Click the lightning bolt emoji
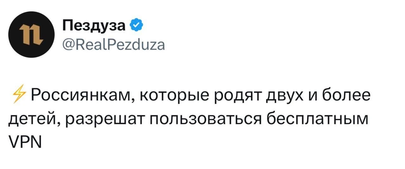The image size is (405, 169). tap(21, 95)
